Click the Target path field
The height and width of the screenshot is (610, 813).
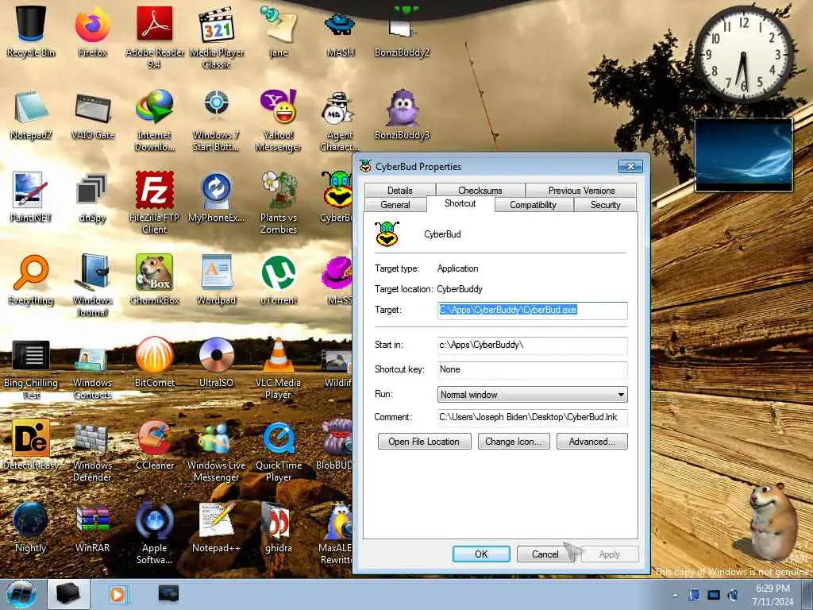point(533,311)
